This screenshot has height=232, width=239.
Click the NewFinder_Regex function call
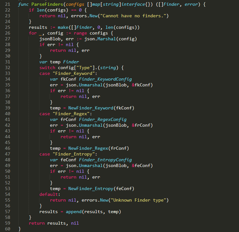(88, 148)
